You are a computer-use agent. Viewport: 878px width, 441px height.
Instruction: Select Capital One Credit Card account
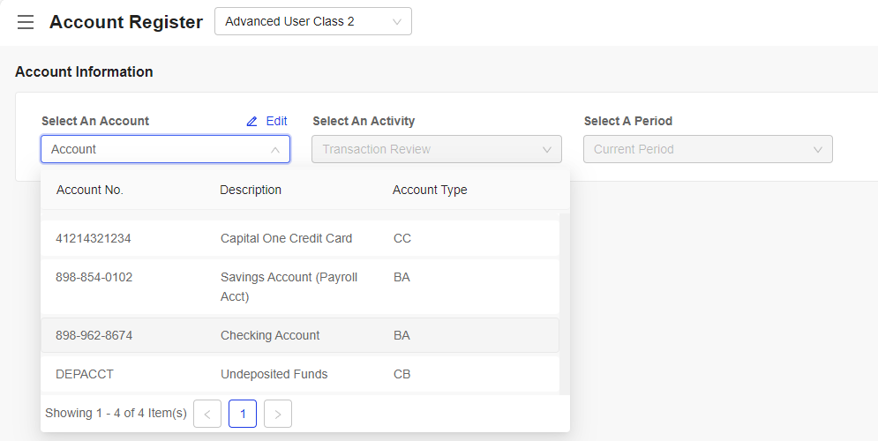click(x=300, y=238)
